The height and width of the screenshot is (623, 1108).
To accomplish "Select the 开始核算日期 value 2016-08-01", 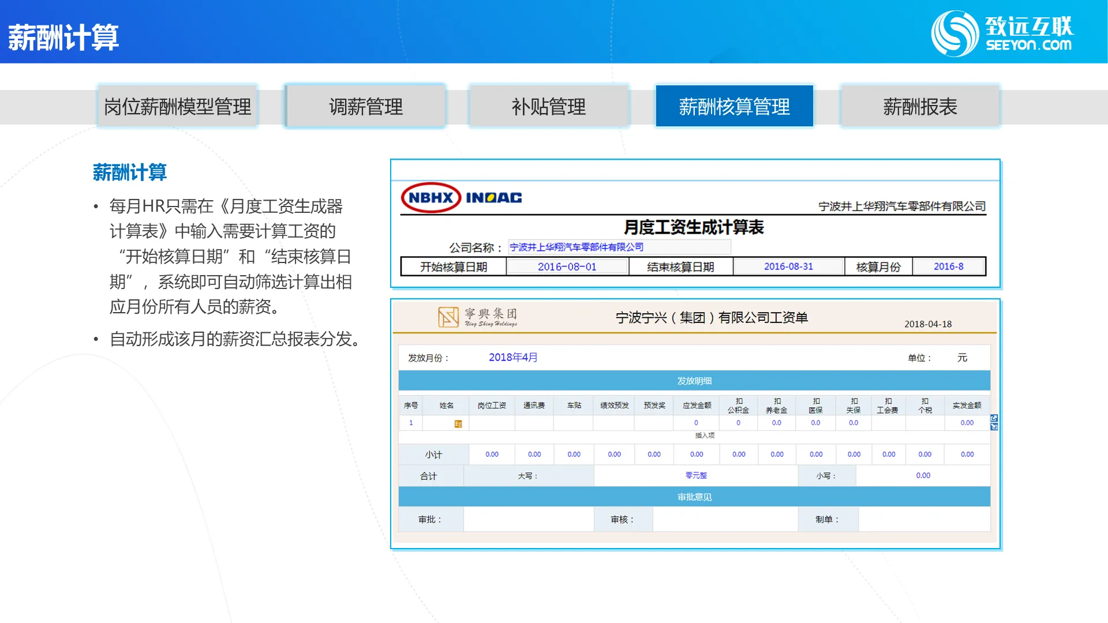I will tap(567, 267).
